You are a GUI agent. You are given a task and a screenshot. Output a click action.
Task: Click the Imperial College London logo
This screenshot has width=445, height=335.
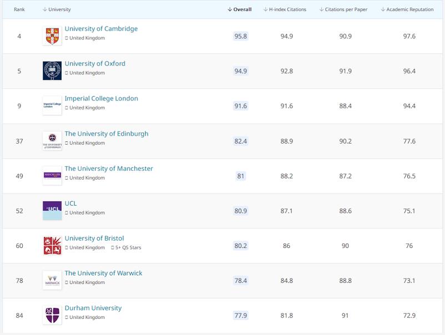(x=52, y=106)
